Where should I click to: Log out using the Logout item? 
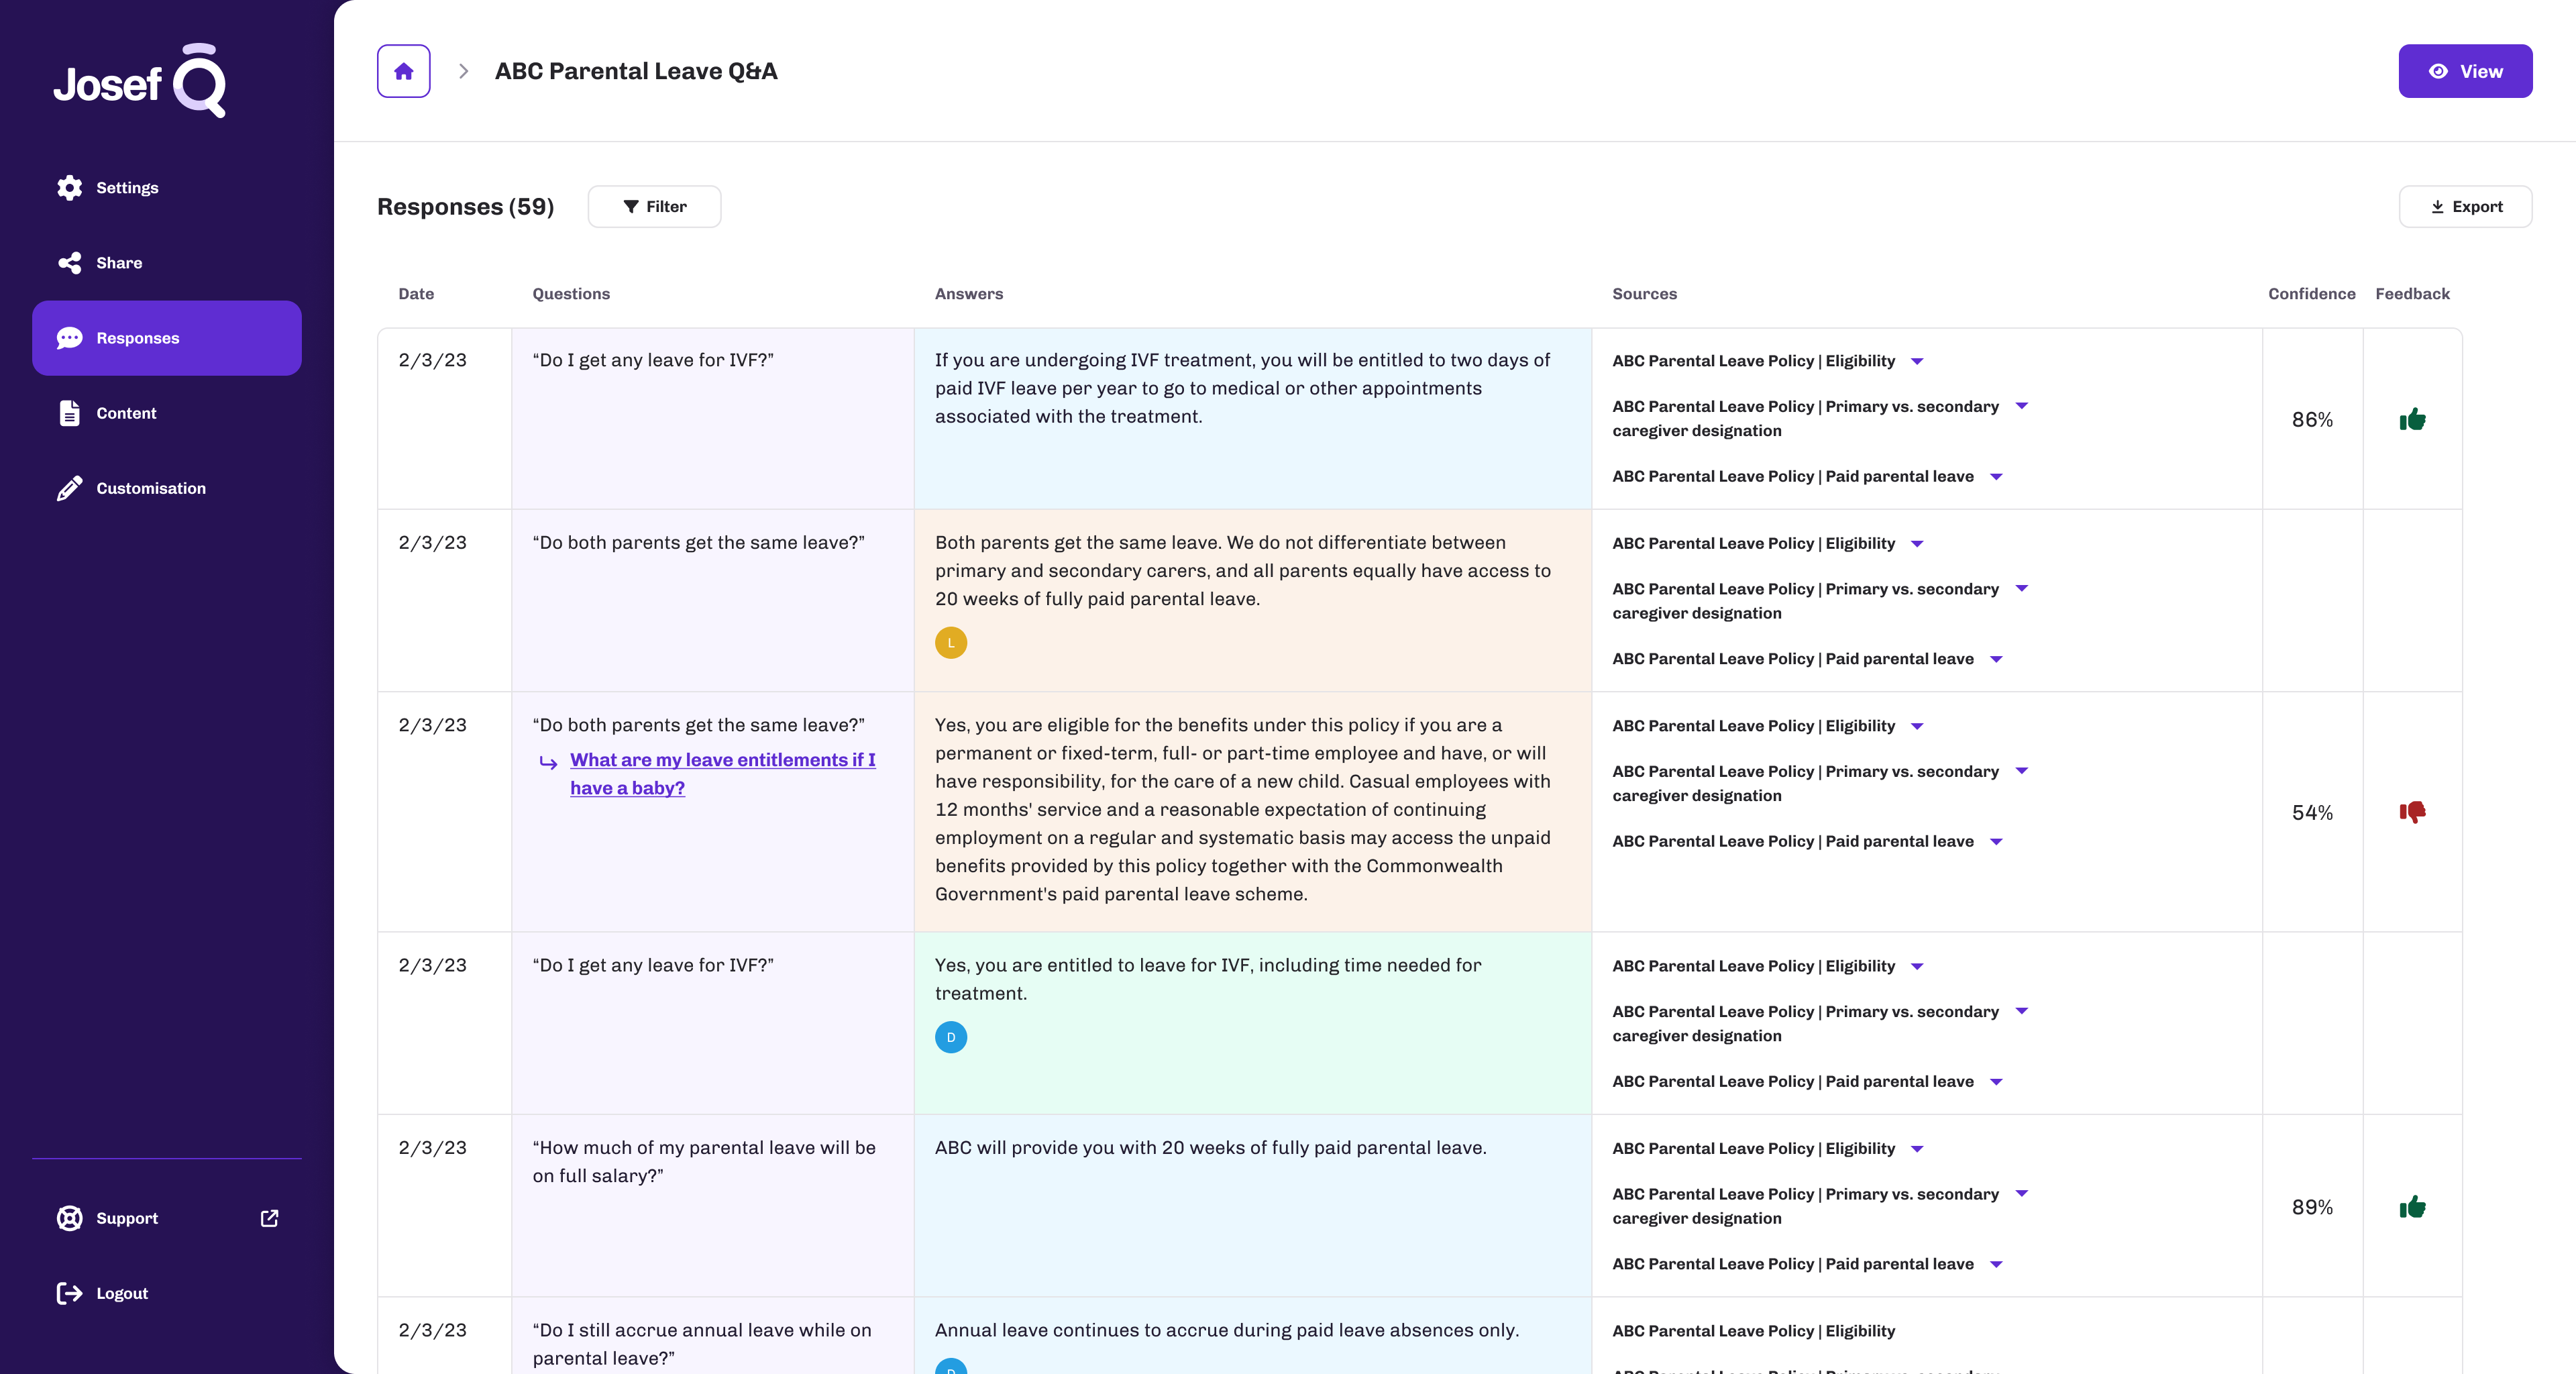121,1293
